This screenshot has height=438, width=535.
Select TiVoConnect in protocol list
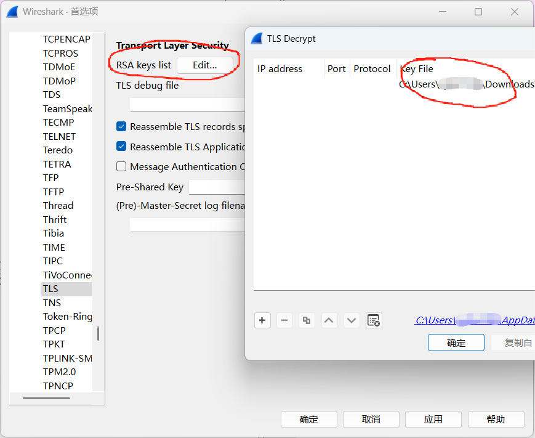coord(67,275)
